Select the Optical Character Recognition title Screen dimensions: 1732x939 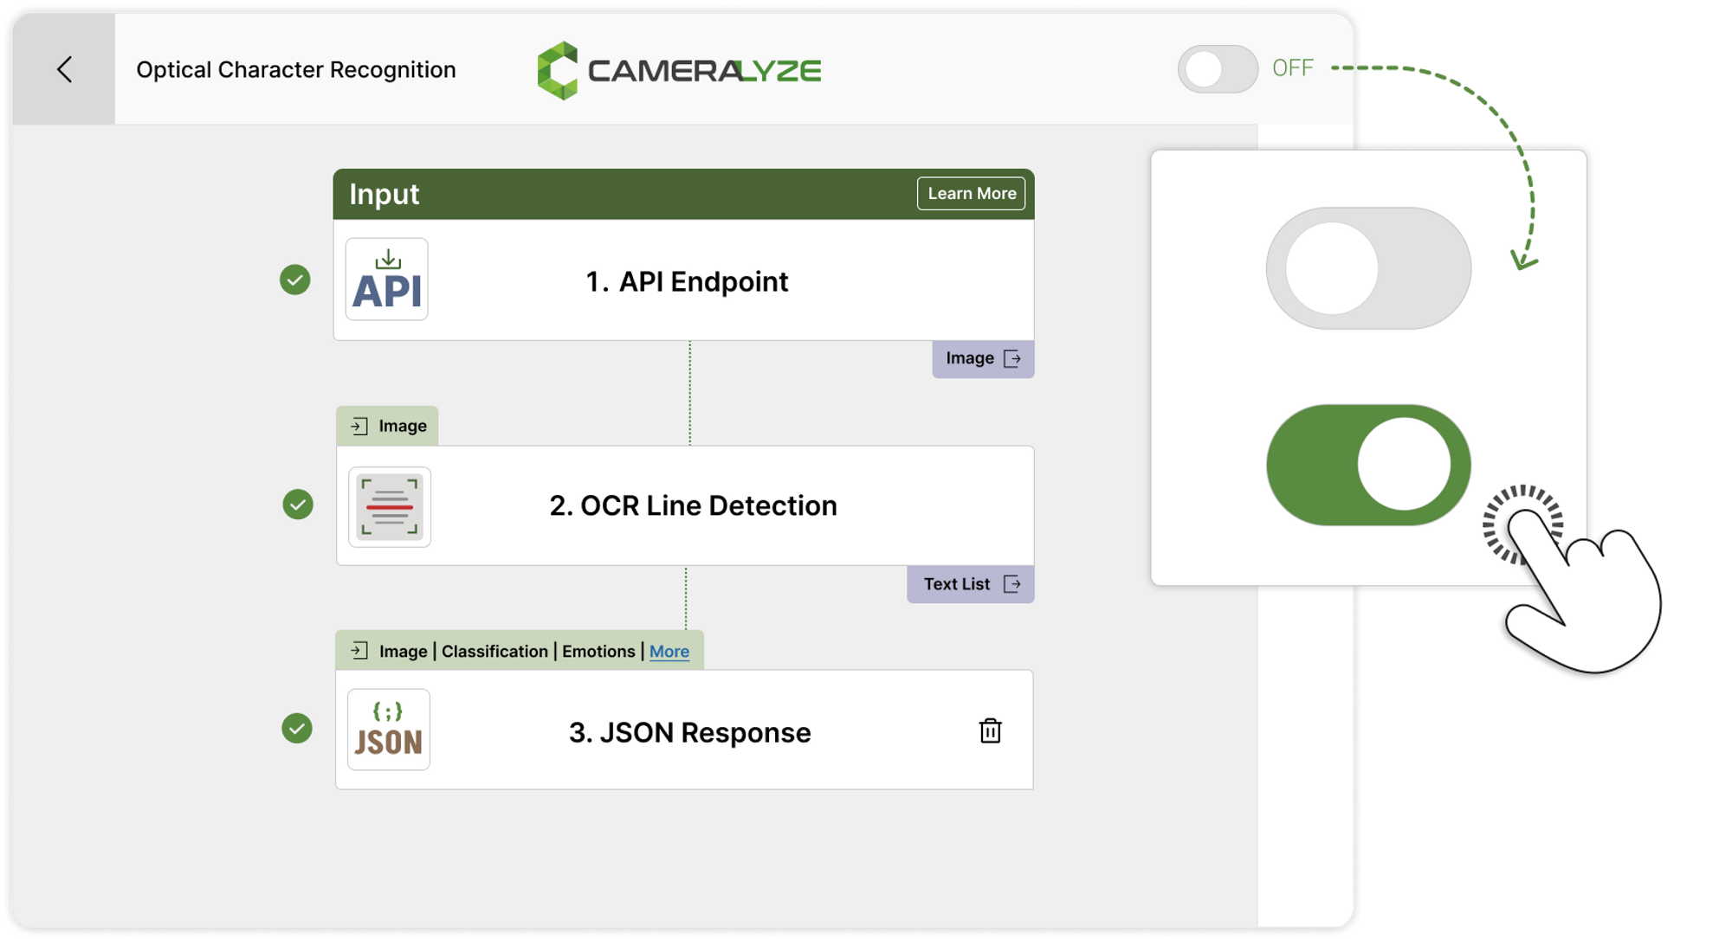[296, 68]
